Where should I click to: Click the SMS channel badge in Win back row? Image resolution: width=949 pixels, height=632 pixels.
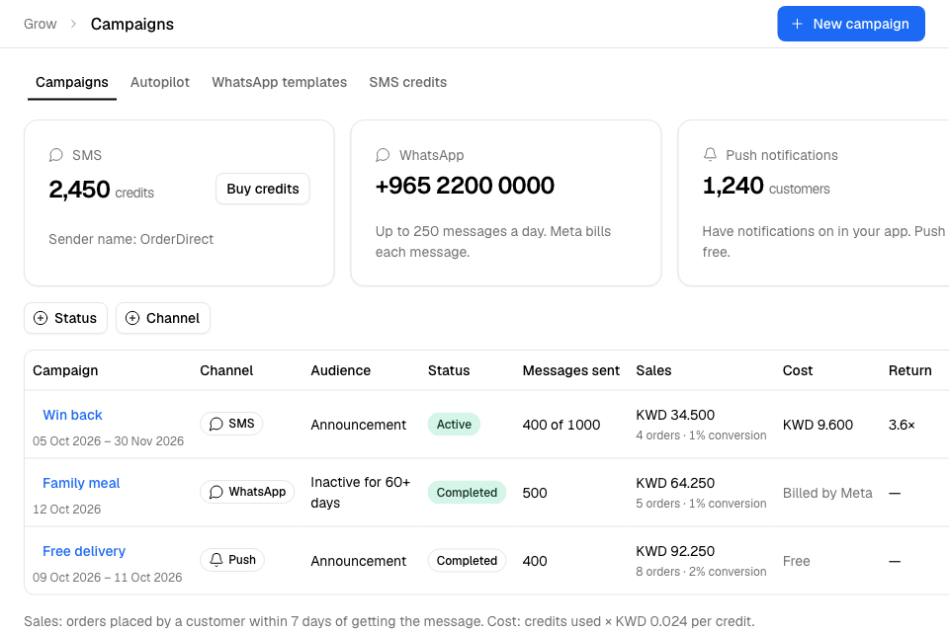pyautogui.click(x=231, y=424)
